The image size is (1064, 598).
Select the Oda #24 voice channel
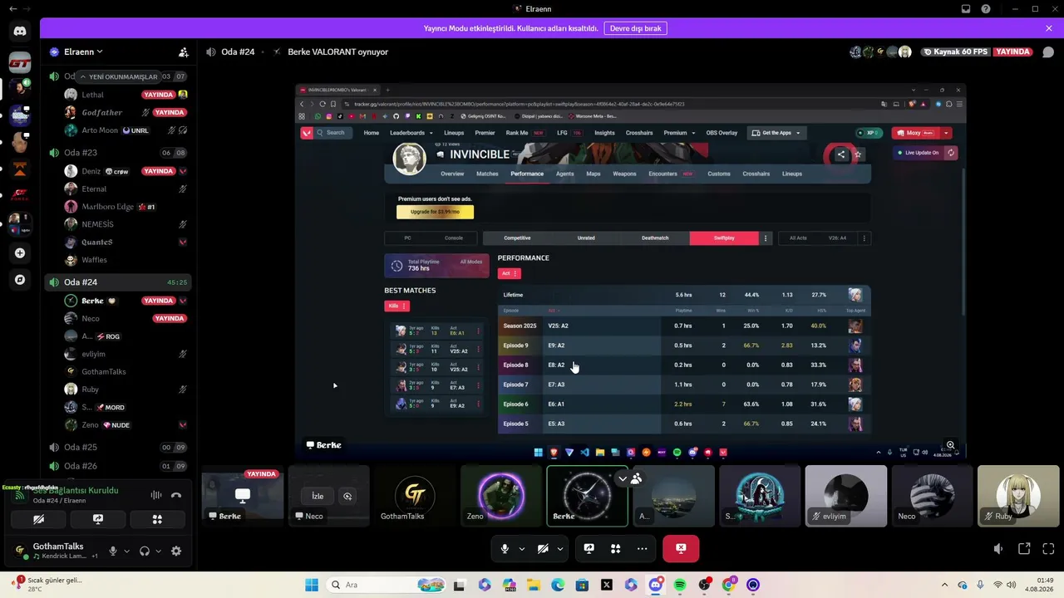pyautogui.click(x=118, y=282)
